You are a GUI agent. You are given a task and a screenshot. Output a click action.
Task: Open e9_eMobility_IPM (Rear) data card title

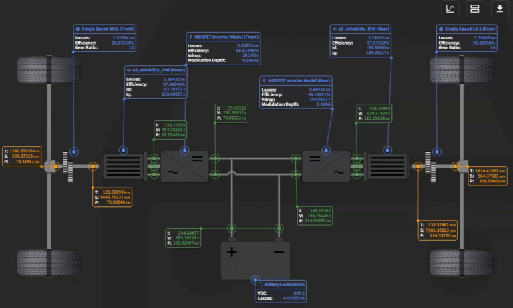tap(364, 29)
